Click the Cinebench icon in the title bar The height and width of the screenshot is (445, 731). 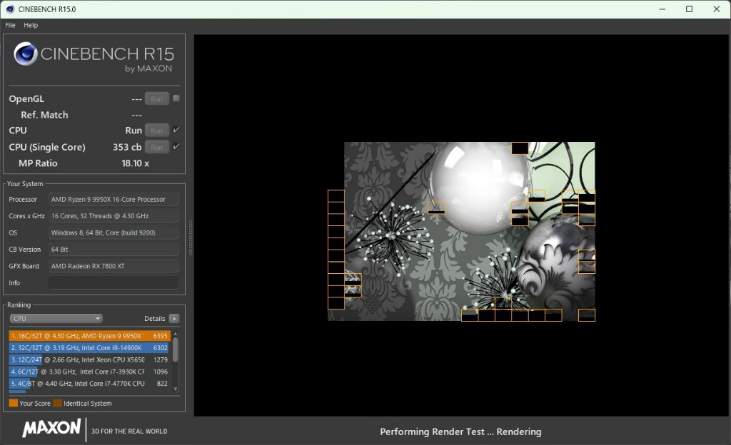pos(9,9)
